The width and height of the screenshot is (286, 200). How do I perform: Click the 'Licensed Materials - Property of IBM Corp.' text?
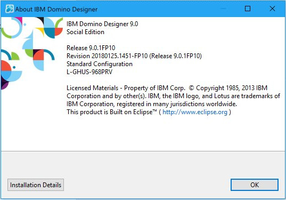click(126, 88)
